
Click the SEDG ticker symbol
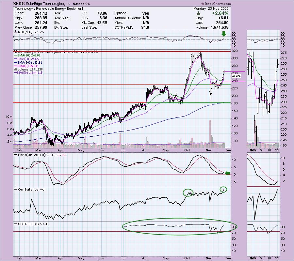(x=19, y=4)
